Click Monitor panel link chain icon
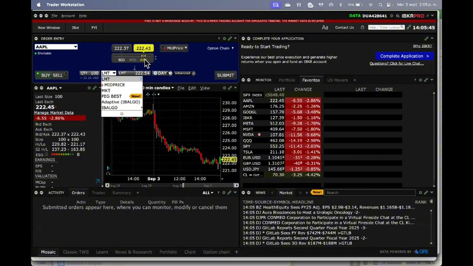Viewport: 473px width, 266px height. point(426,80)
